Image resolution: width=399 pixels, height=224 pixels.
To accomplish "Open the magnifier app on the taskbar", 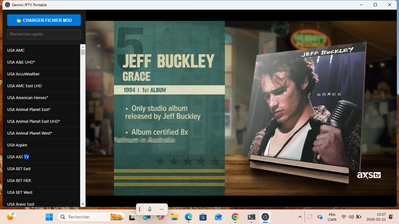I will [x=146, y=217].
